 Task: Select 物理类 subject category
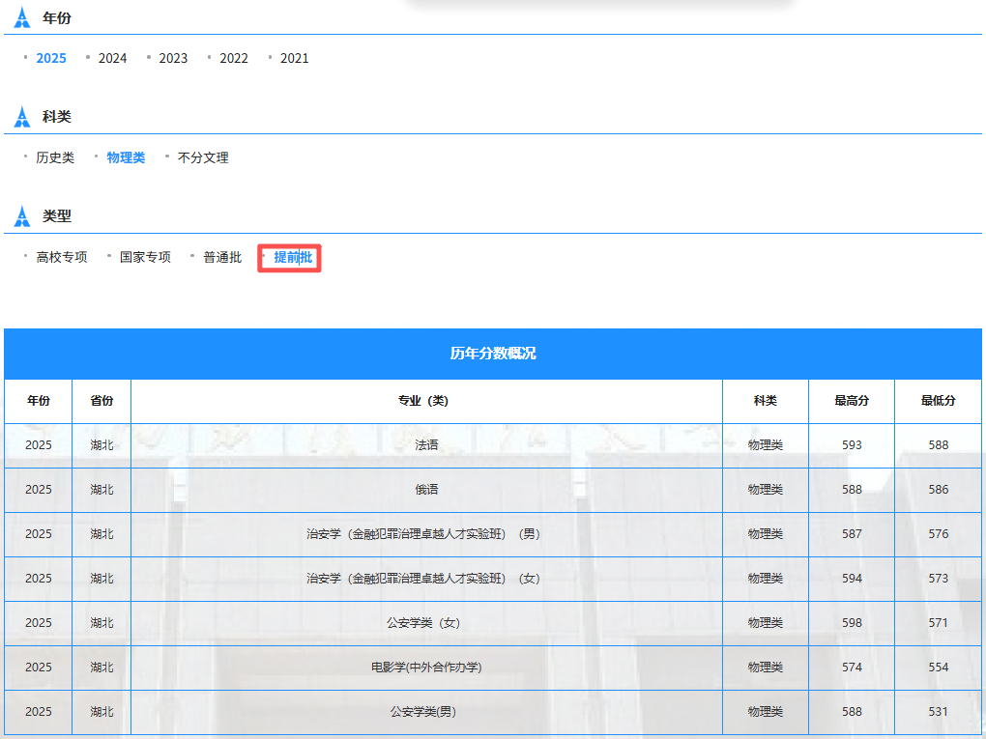coord(126,157)
